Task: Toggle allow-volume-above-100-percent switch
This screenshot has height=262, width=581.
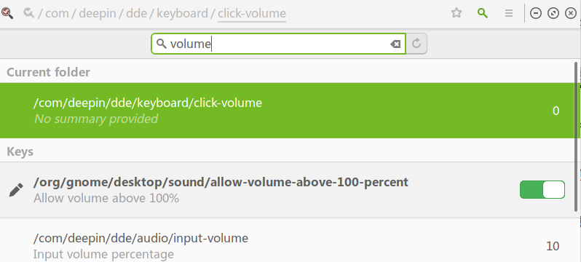Action: point(542,190)
